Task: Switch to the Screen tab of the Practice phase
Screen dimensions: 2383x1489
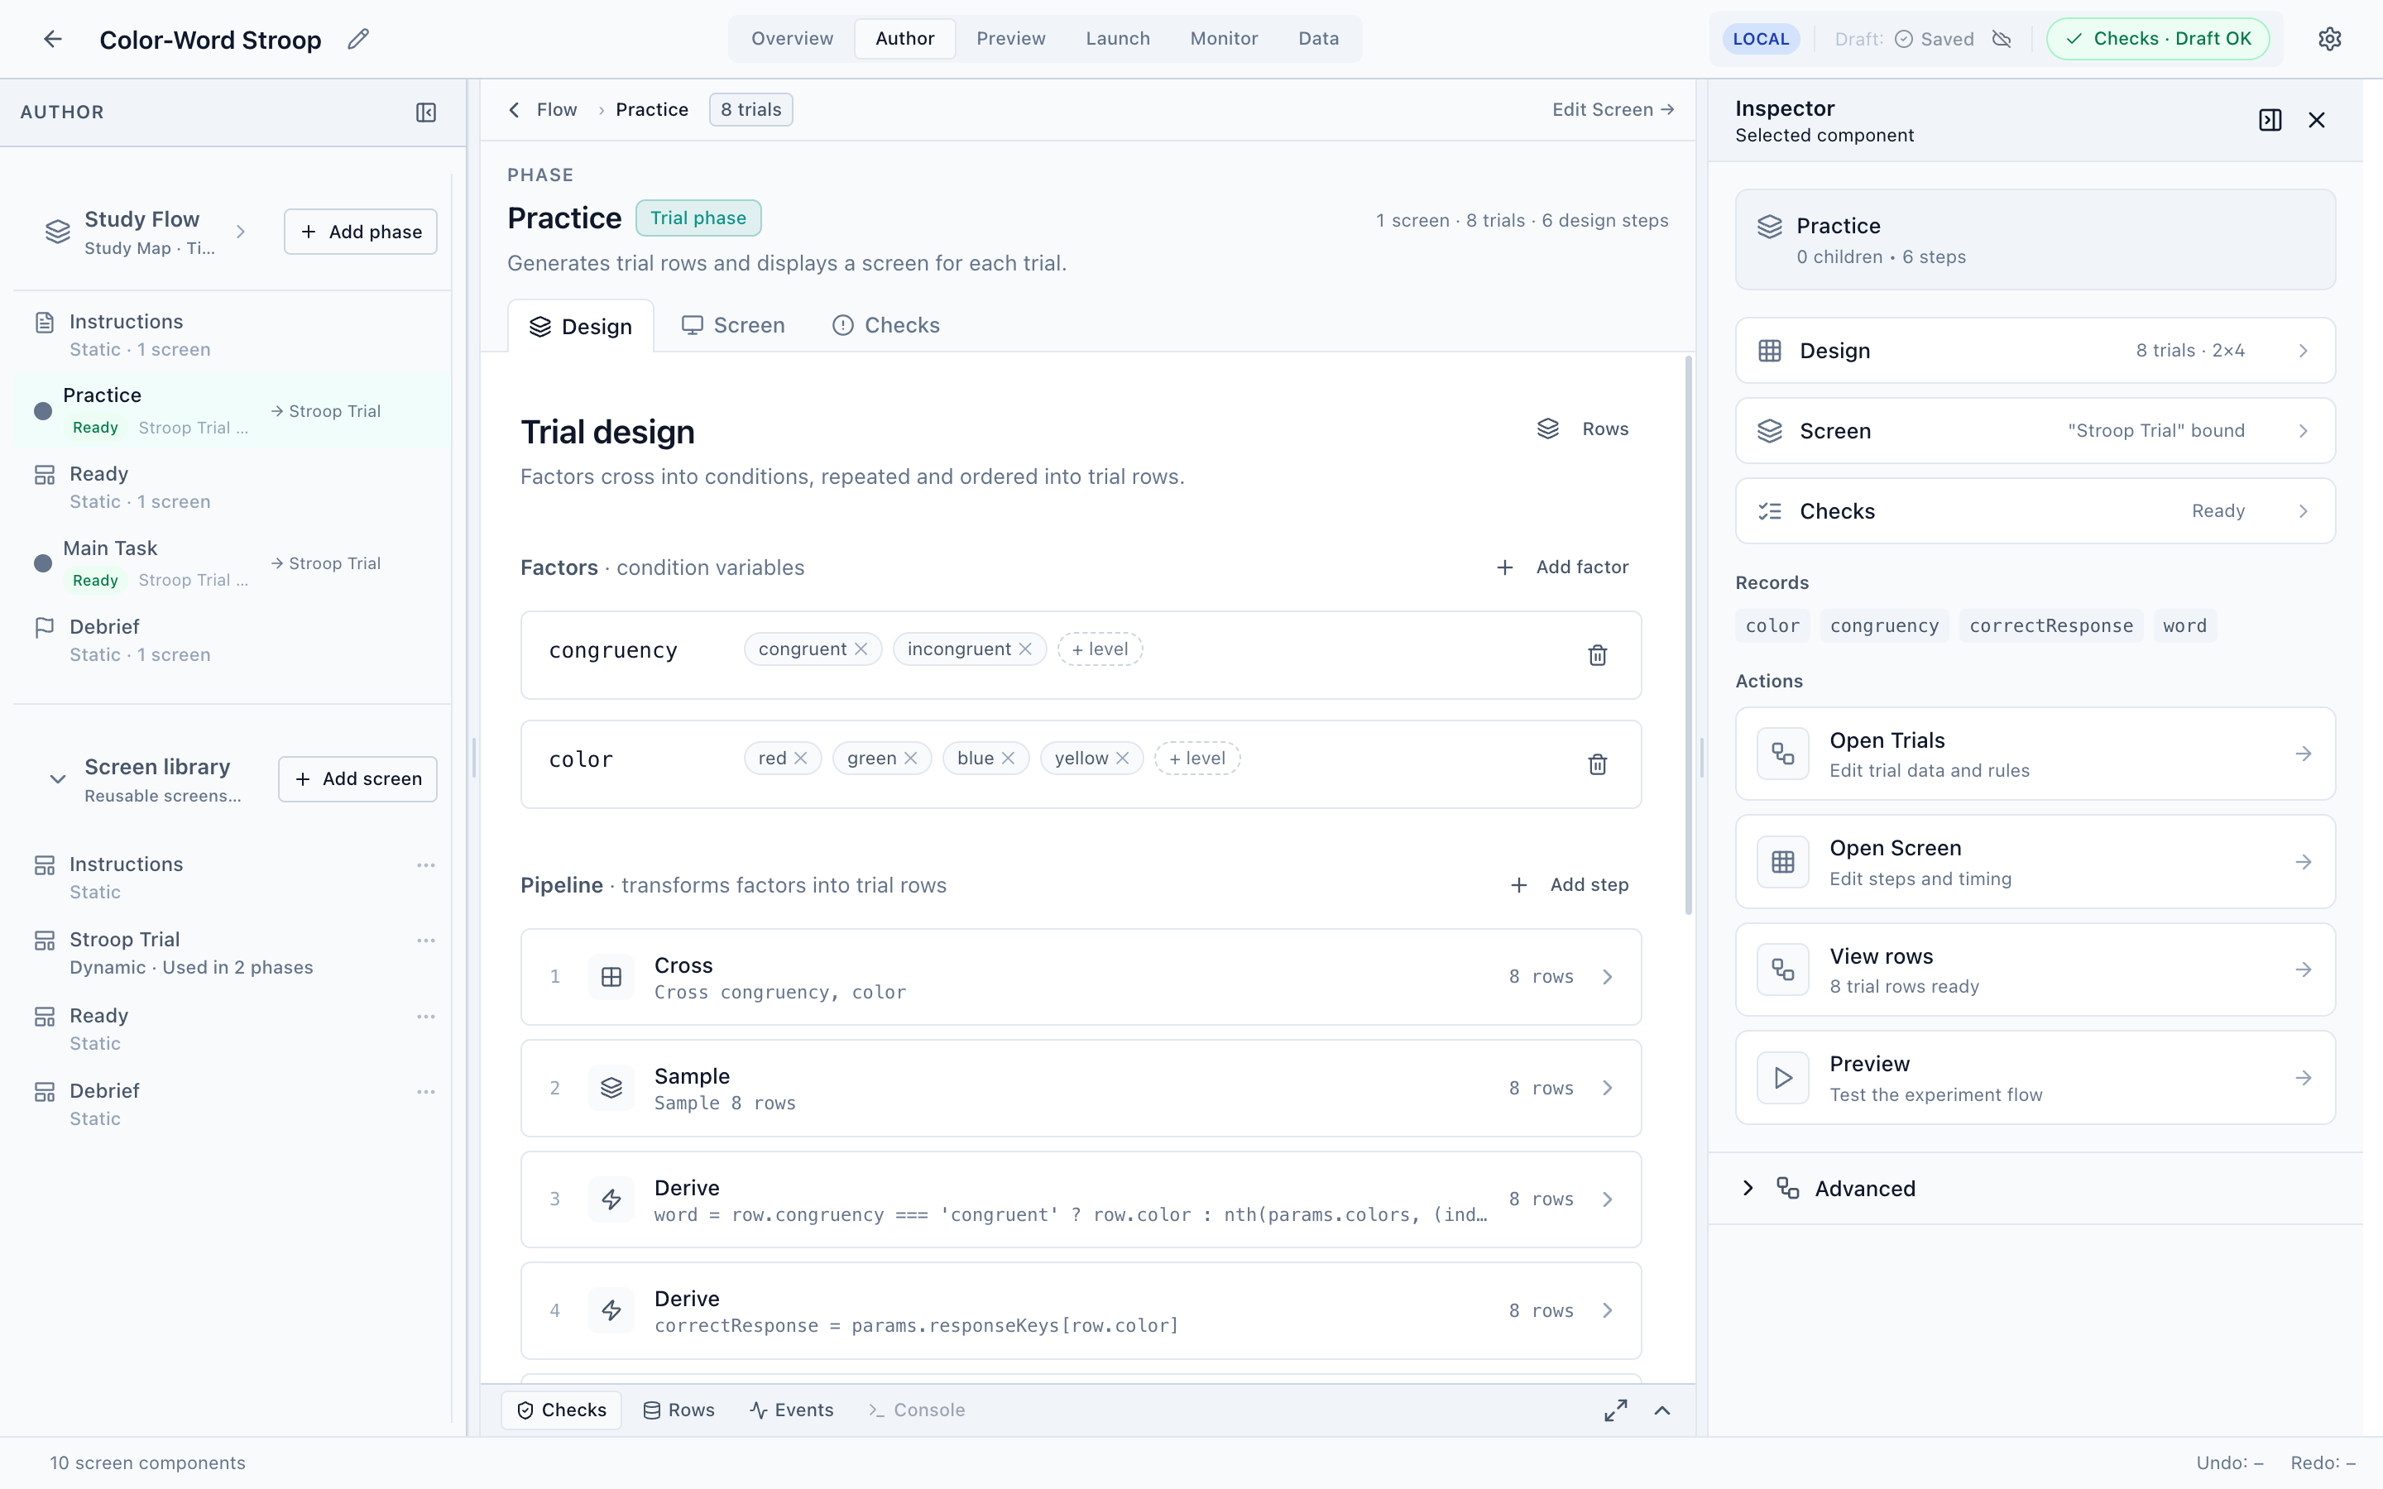Action: 734,326
